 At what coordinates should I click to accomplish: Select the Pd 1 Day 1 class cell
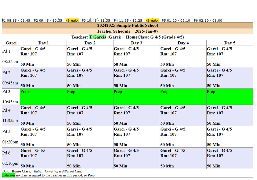pos(43,56)
